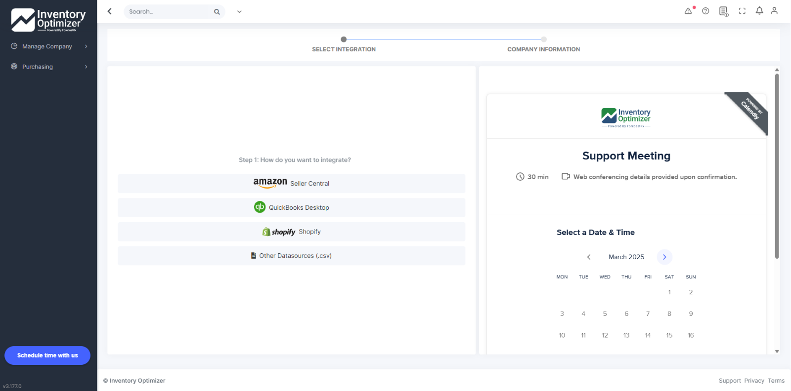Click the "Support Meeting" heading
This screenshot has height=391, width=791.
(x=626, y=156)
